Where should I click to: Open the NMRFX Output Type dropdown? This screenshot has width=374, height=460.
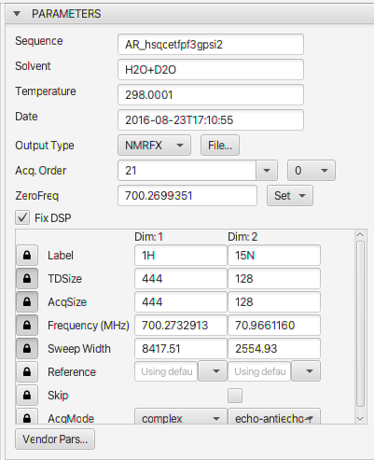point(154,146)
